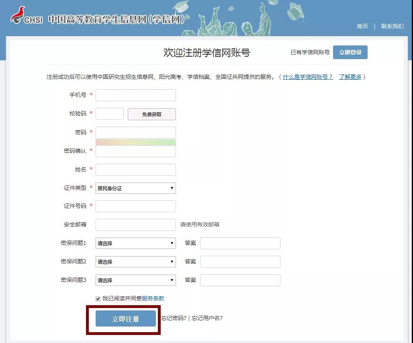Click the 欢迎注册学信网账号 heading
This screenshot has height=343, width=413.
(x=207, y=52)
